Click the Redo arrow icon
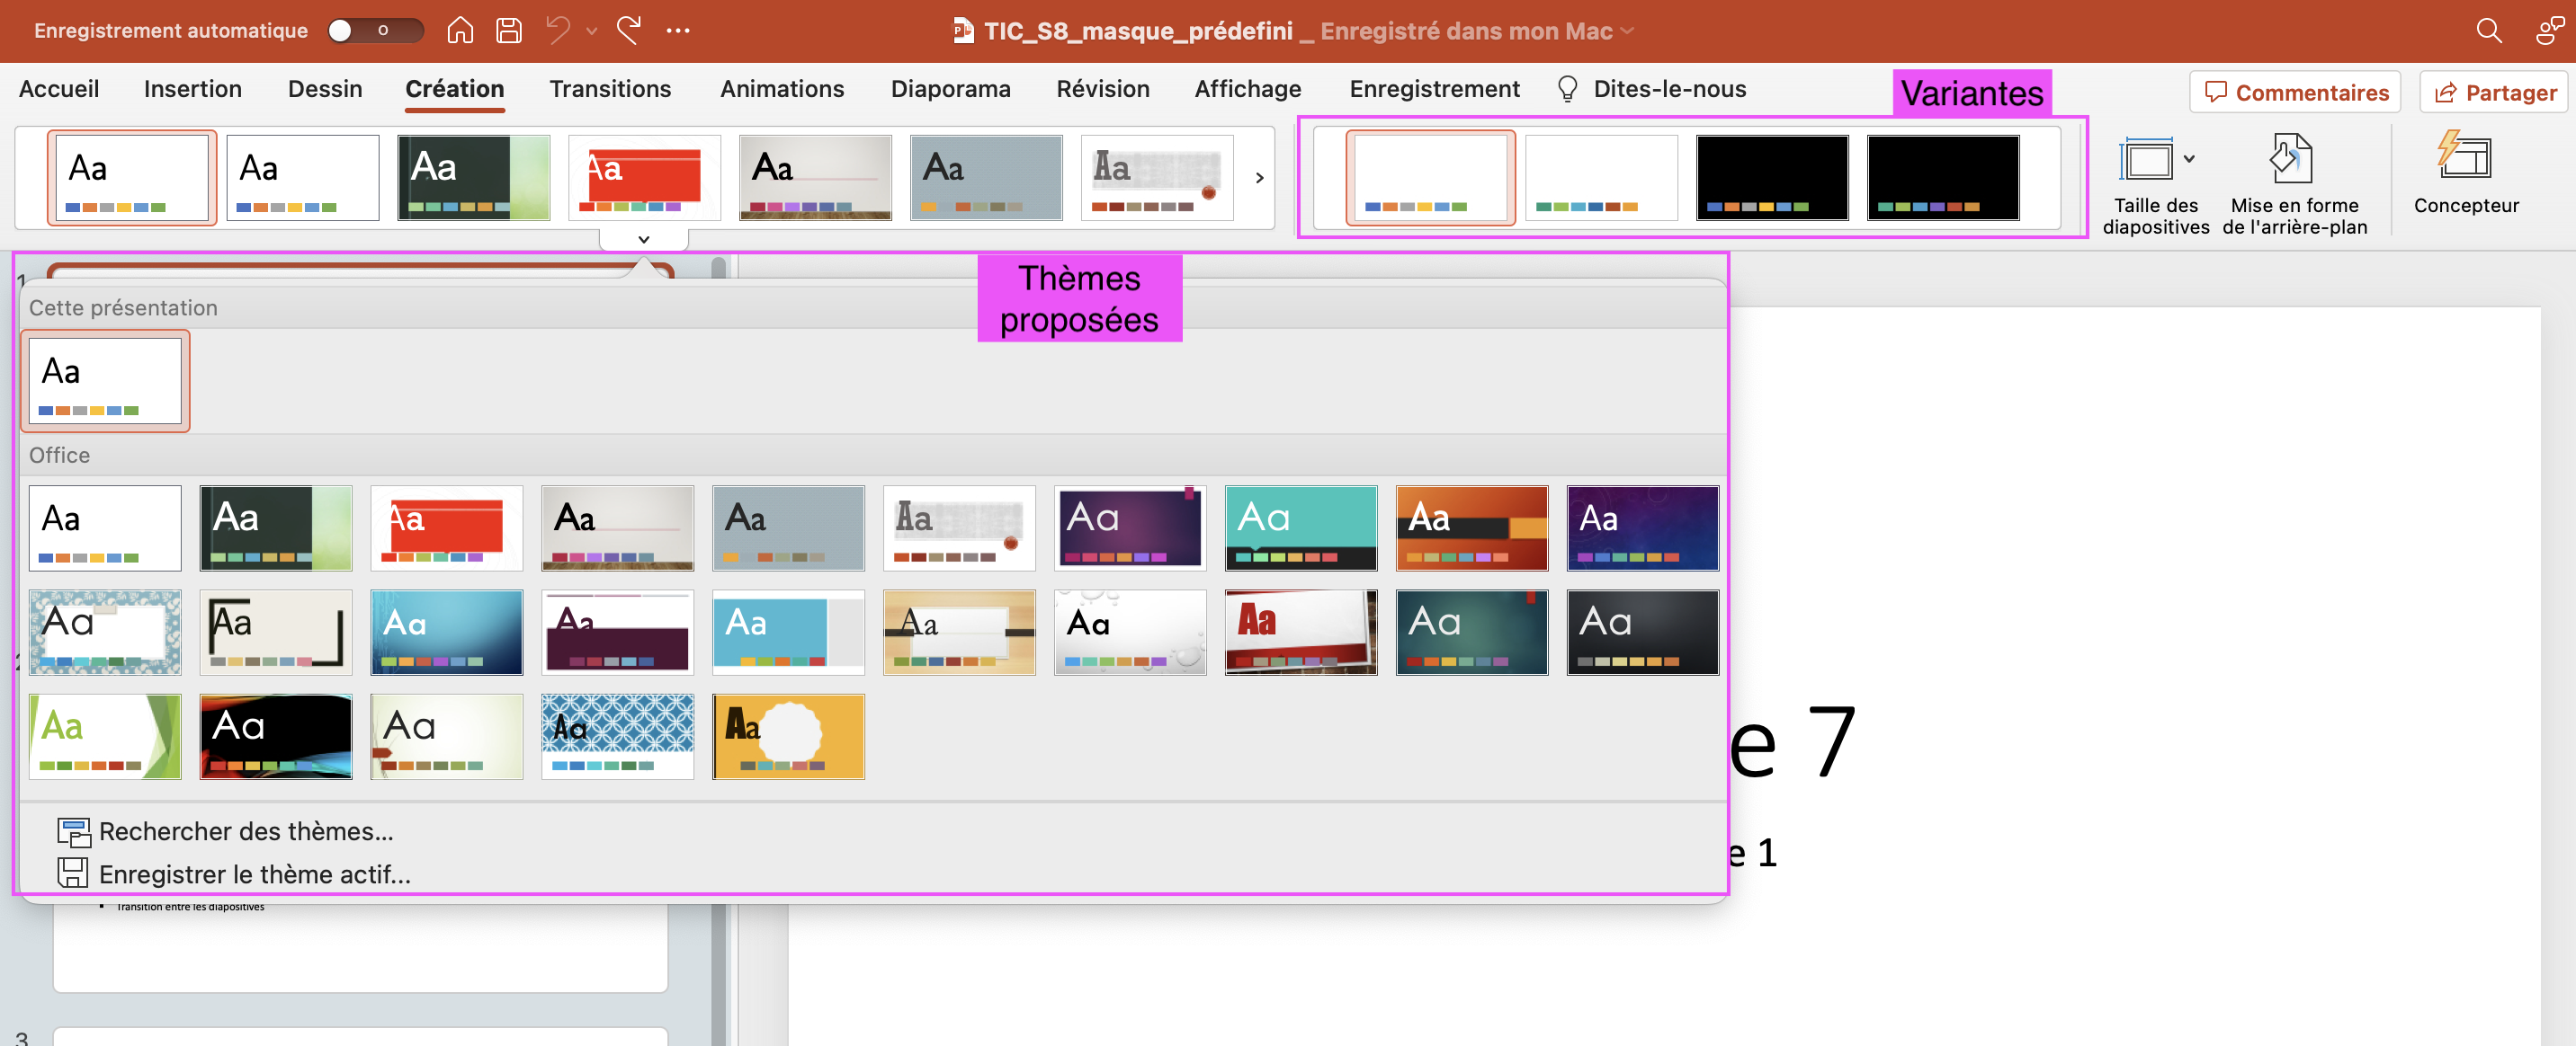The image size is (2576, 1046). pos(629,30)
